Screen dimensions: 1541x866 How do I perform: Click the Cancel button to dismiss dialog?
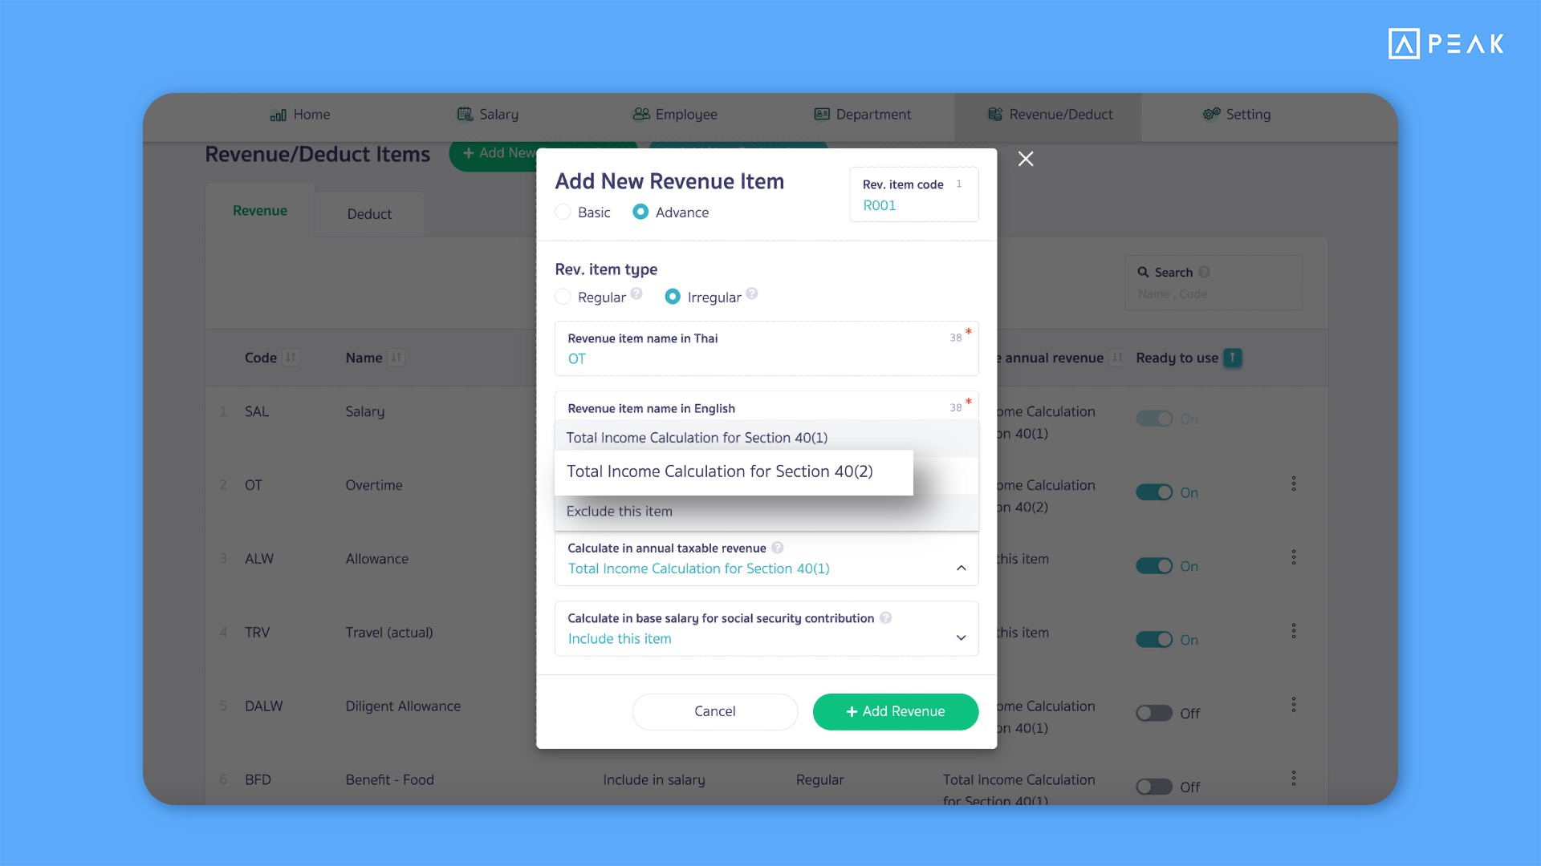714,710
